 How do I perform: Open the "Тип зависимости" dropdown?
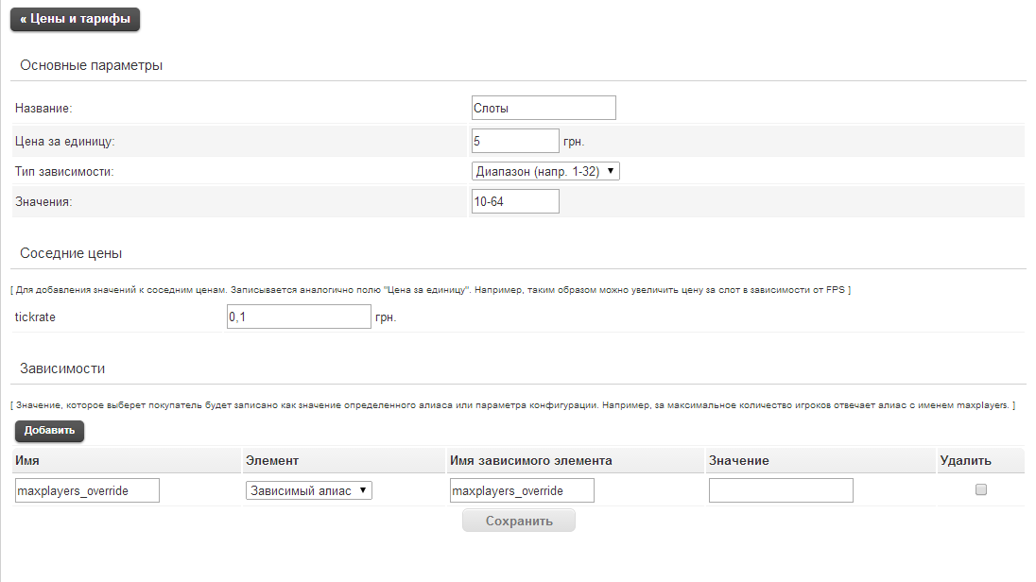pos(545,171)
